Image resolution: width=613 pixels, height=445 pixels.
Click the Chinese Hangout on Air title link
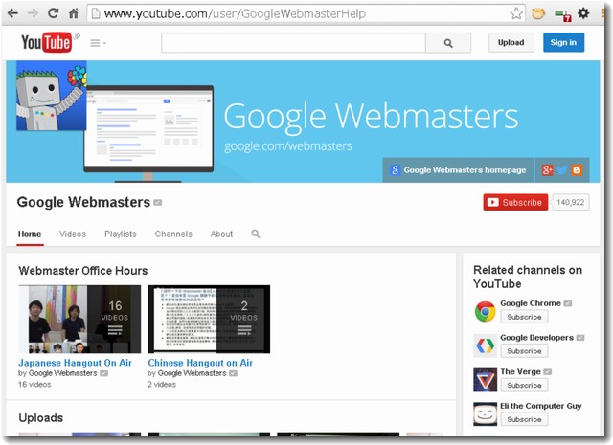200,363
